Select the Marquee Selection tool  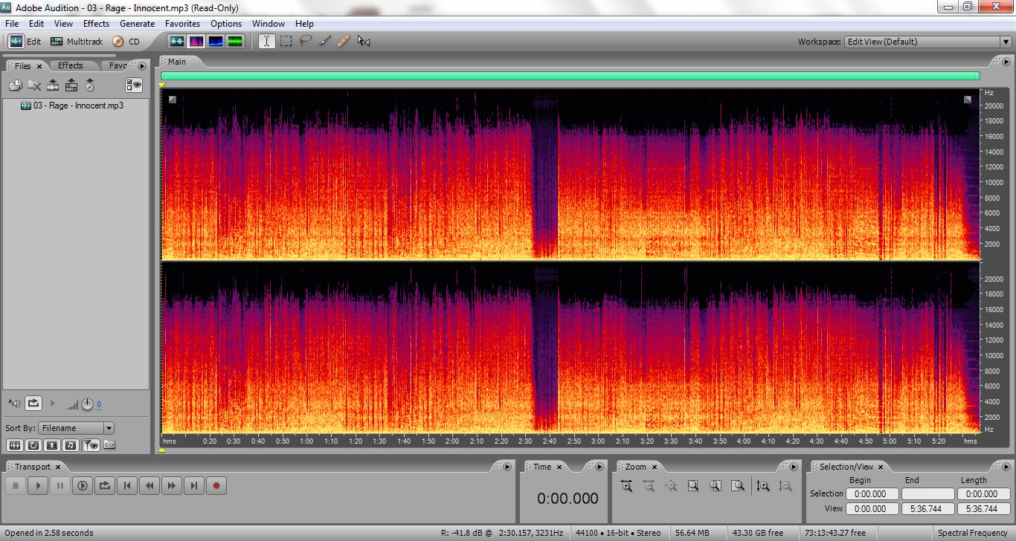(286, 42)
